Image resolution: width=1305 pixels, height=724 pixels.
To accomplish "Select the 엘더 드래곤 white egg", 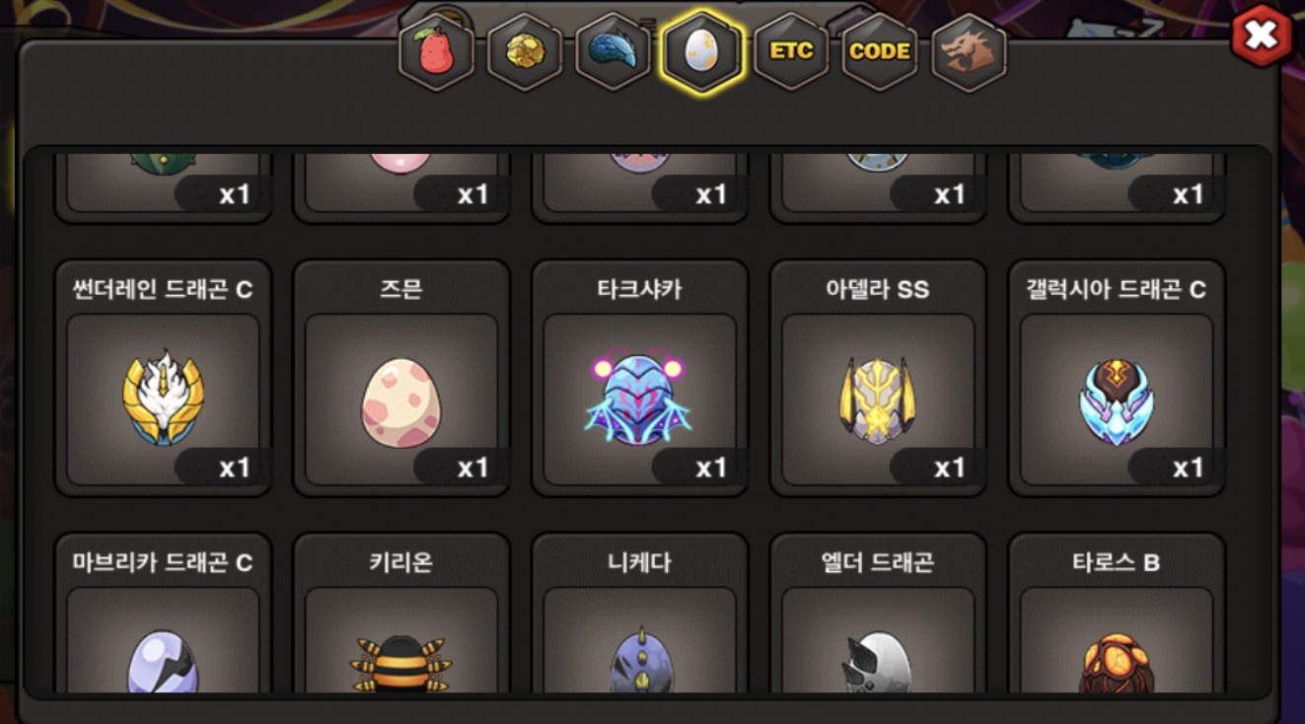I will [878, 614].
